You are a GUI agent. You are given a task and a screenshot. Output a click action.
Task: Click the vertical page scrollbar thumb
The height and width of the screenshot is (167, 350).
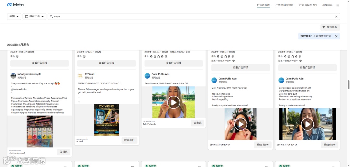[x=348, y=84]
